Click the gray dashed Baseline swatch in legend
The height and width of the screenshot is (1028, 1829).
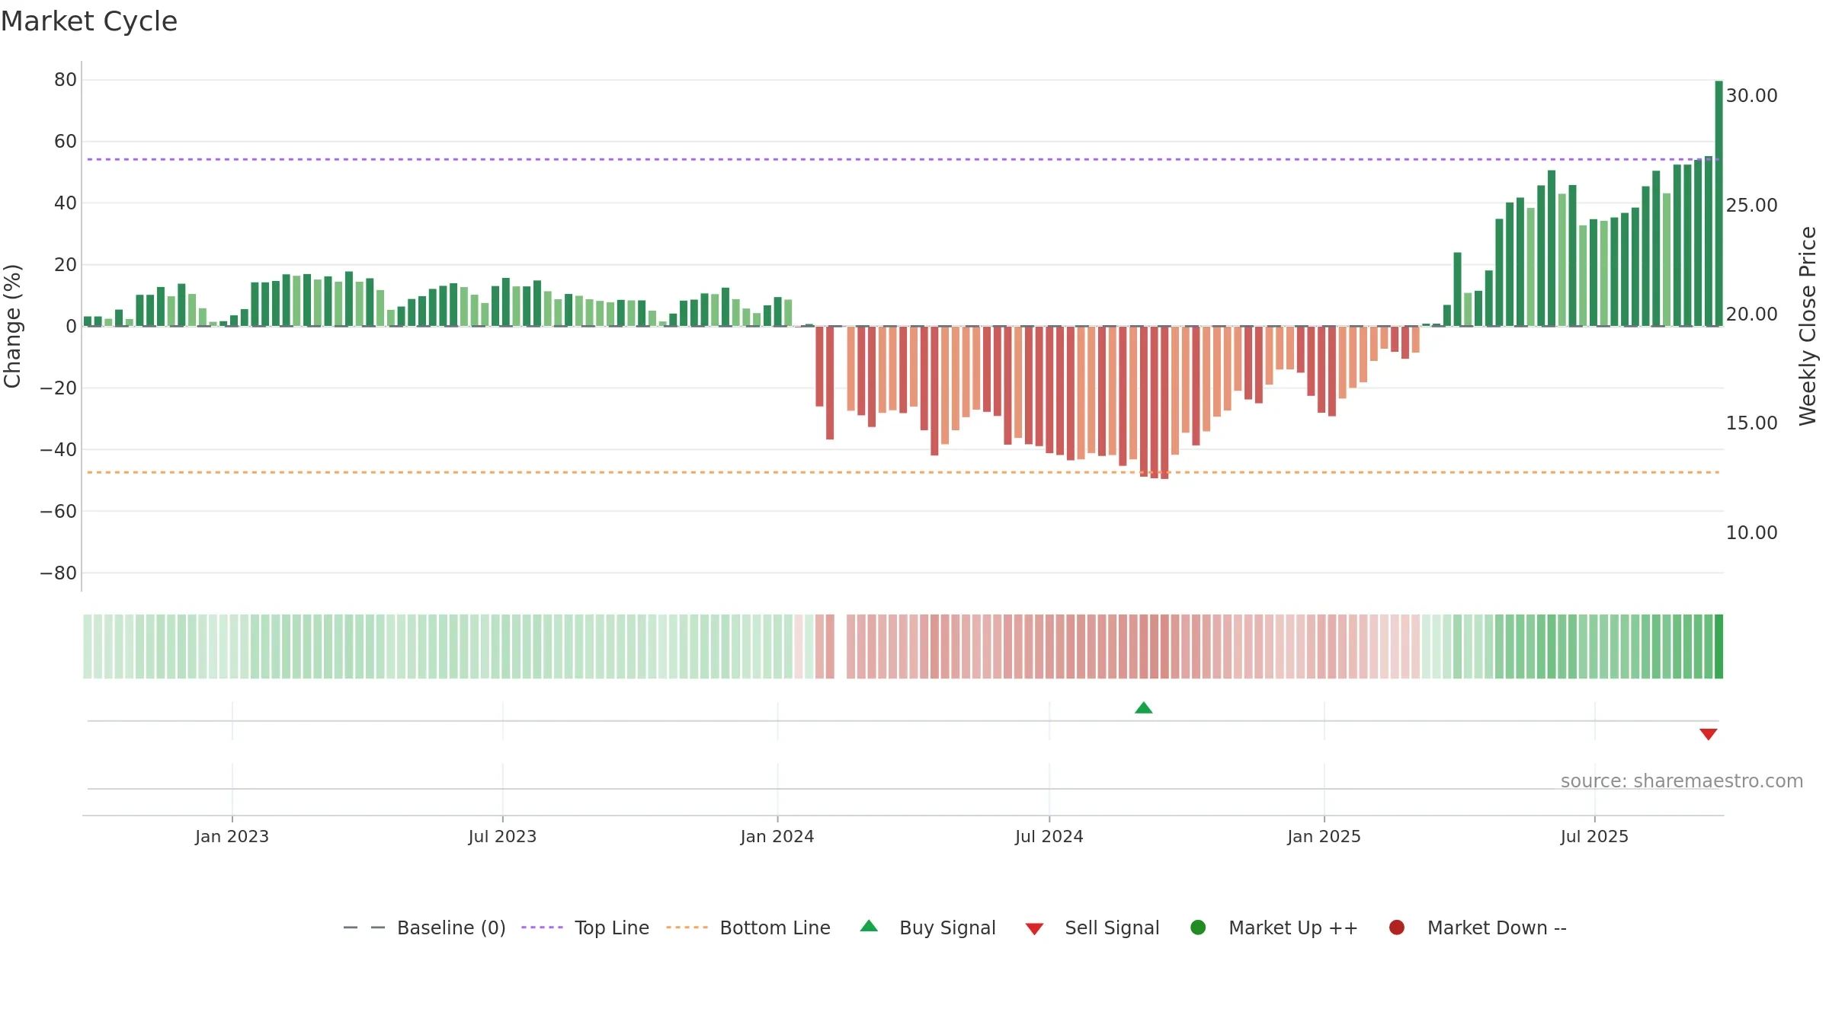point(364,927)
